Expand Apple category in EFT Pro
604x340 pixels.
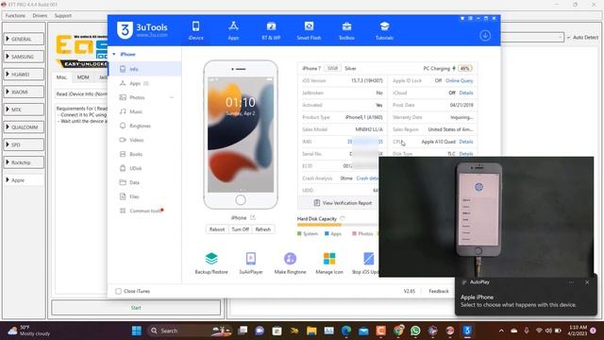tap(24, 180)
